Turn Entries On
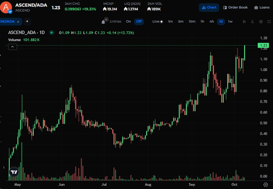Image resolution: width=273 pixels, height=189 pixels. 128,21
